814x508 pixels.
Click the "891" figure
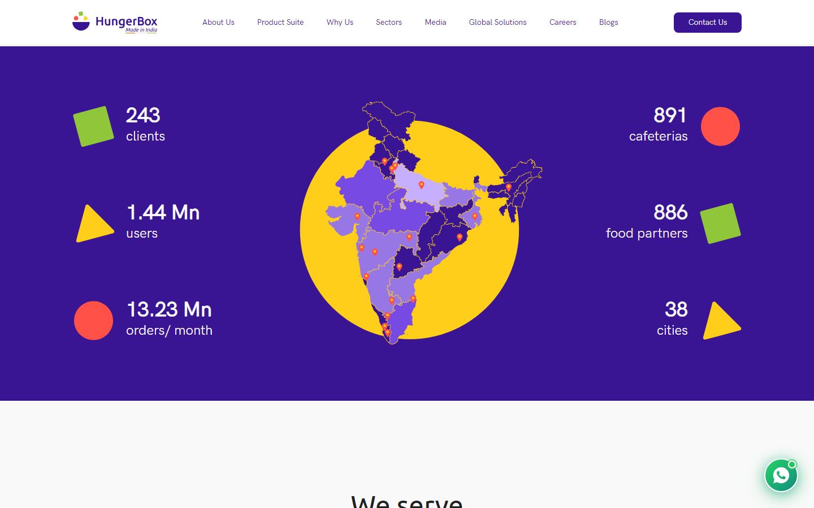670,115
